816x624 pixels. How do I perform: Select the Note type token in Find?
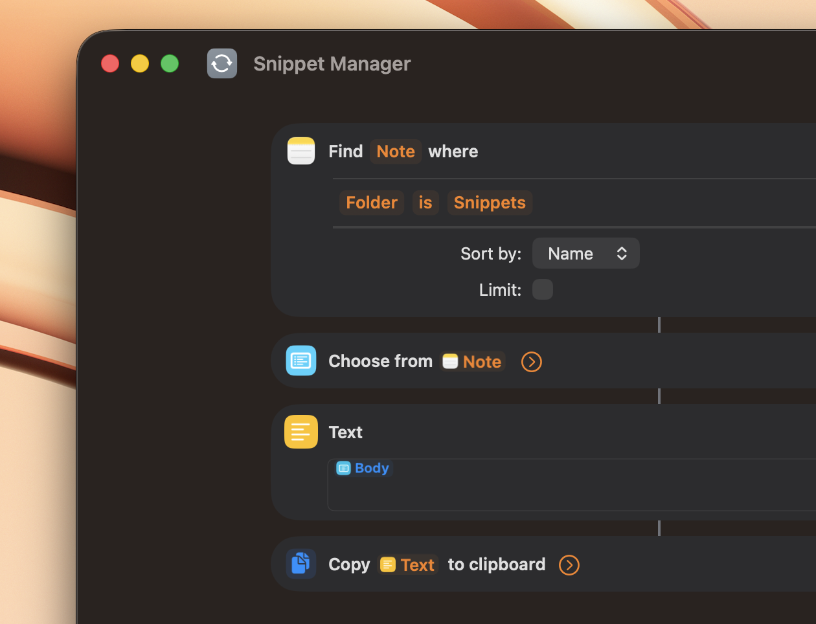pos(396,151)
